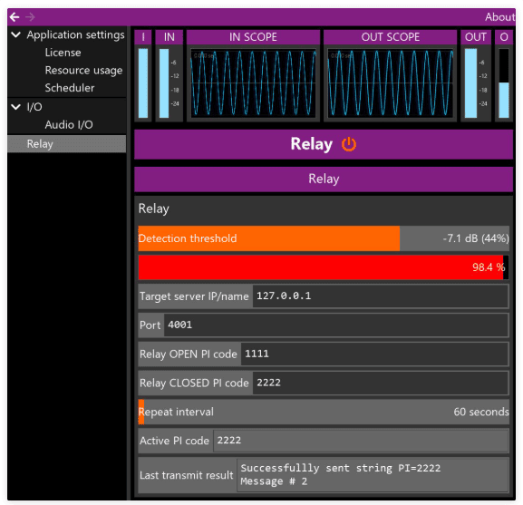
Task: Open the Scheduler page
Action: click(70, 88)
